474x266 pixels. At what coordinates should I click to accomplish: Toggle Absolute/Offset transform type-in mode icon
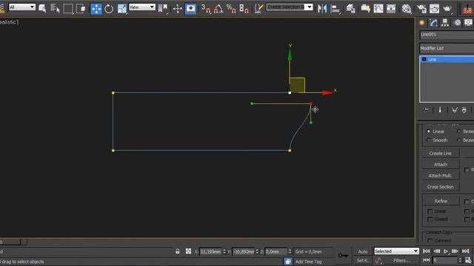click(188, 251)
